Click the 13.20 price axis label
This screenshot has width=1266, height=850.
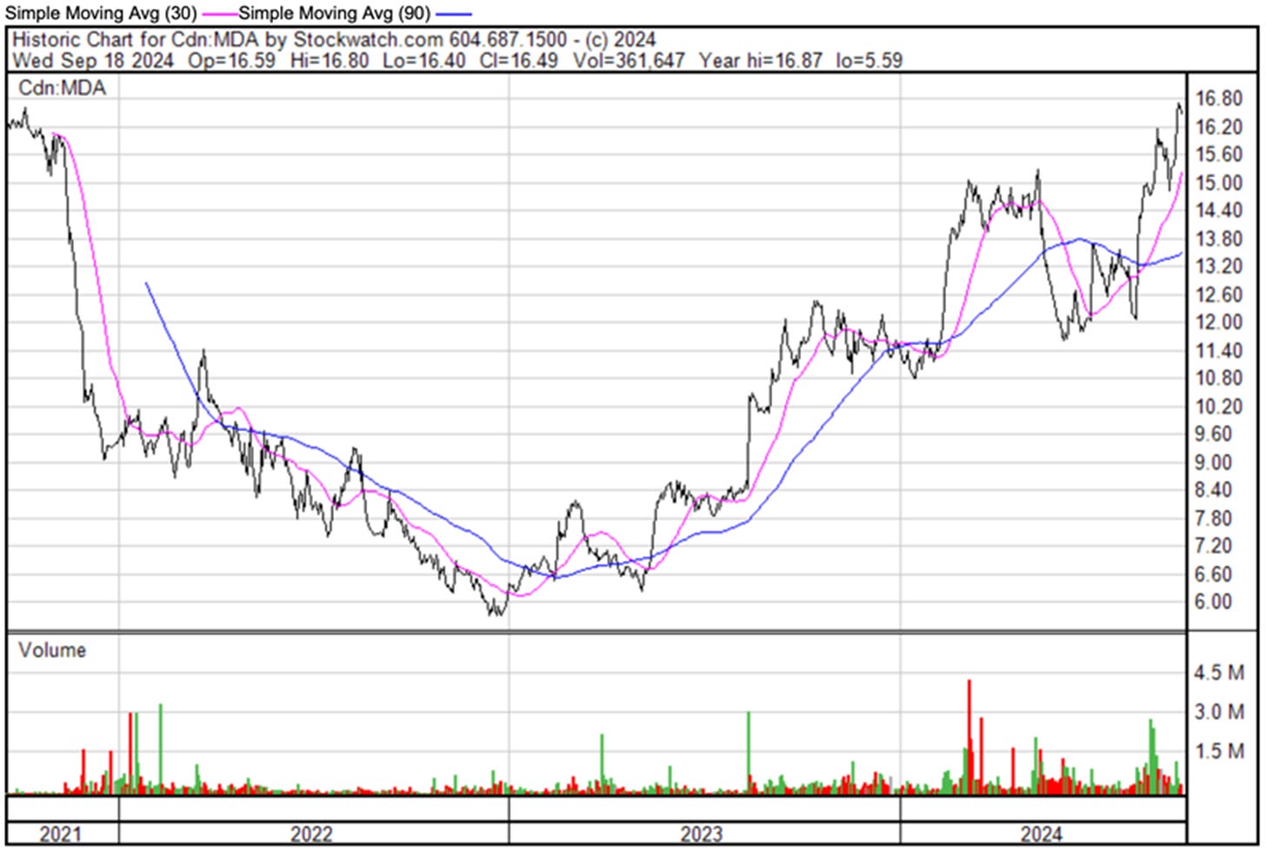point(1218,267)
